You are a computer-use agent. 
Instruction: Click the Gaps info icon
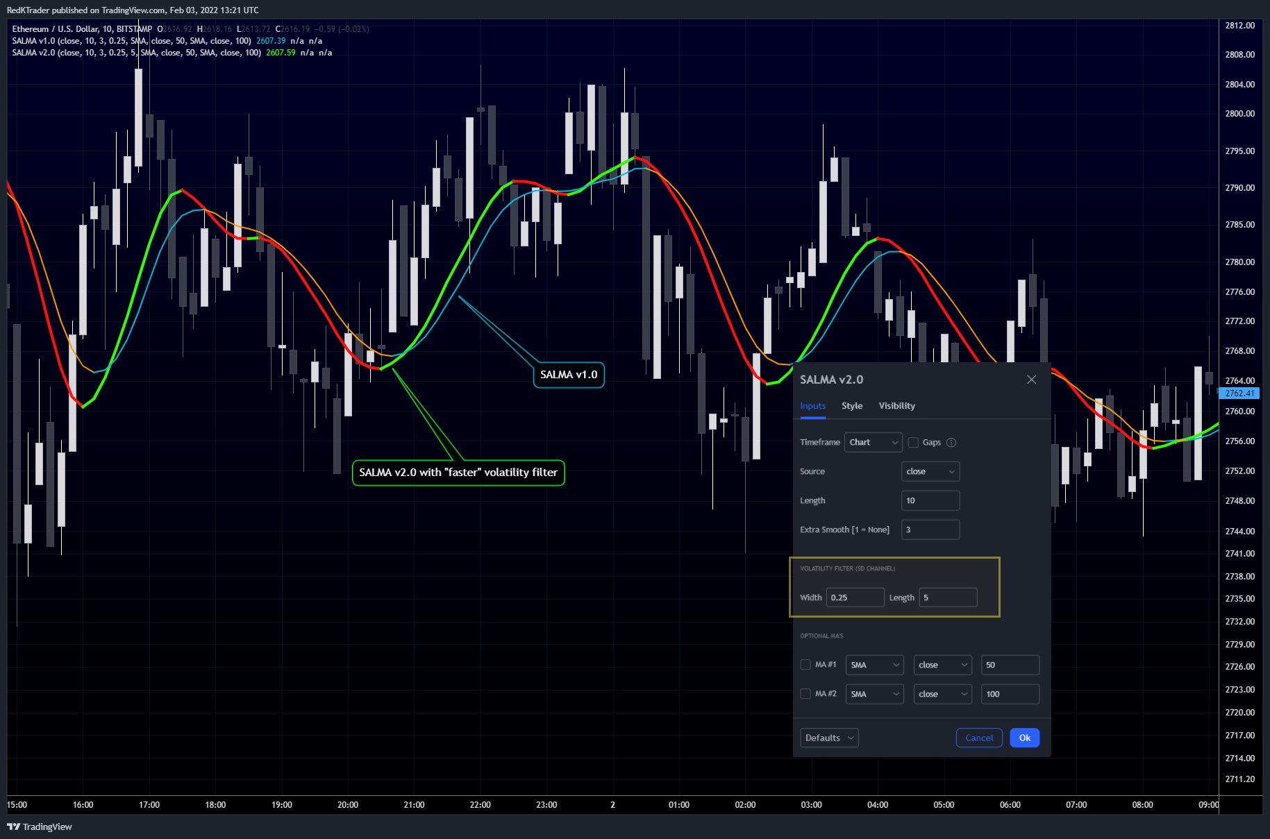point(951,443)
